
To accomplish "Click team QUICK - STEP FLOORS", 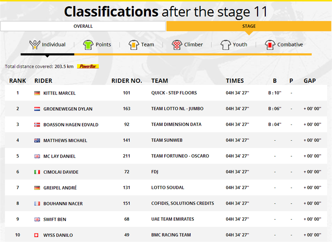I will 174,93.
